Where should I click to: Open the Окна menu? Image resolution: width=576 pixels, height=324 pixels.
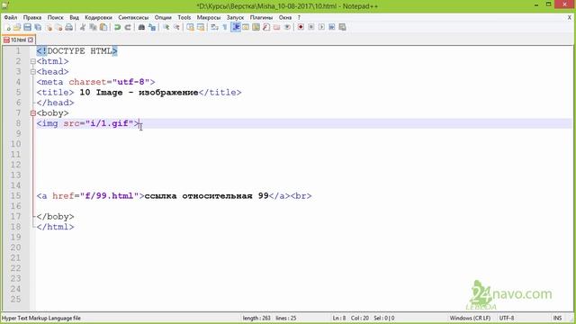[x=285, y=17]
